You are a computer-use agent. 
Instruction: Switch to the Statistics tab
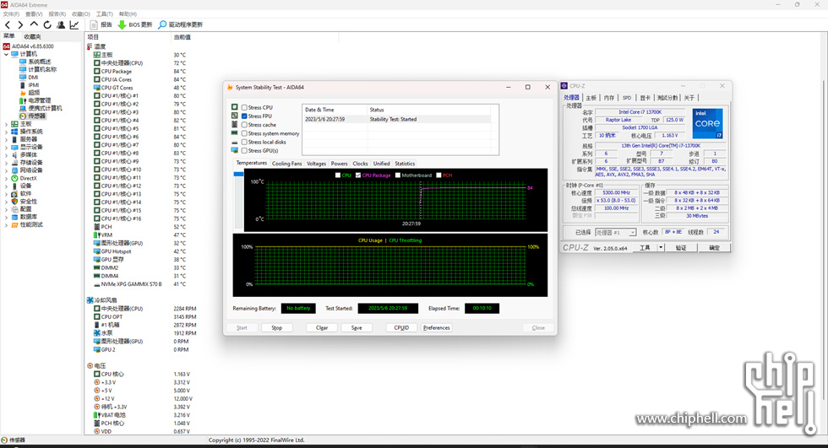click(405, 164)
